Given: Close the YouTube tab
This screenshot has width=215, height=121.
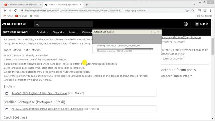Looking at the screenshot, I should (x=40, y=5).
